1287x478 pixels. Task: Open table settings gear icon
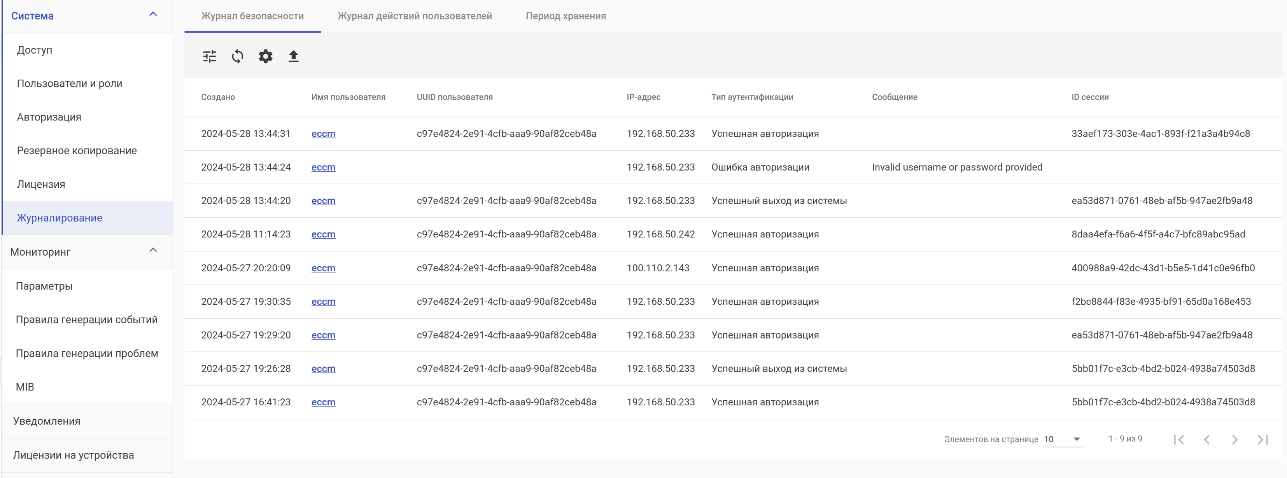(265, 56)
